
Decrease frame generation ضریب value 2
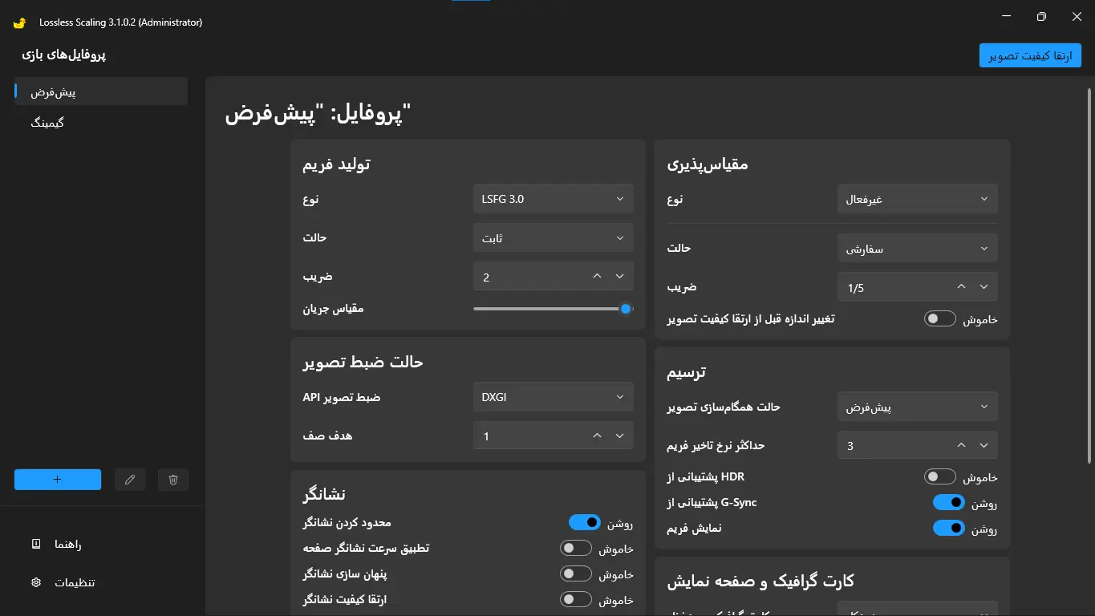pos(619,277)
